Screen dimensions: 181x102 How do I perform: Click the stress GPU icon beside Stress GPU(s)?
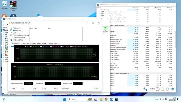tap(11, 40)
